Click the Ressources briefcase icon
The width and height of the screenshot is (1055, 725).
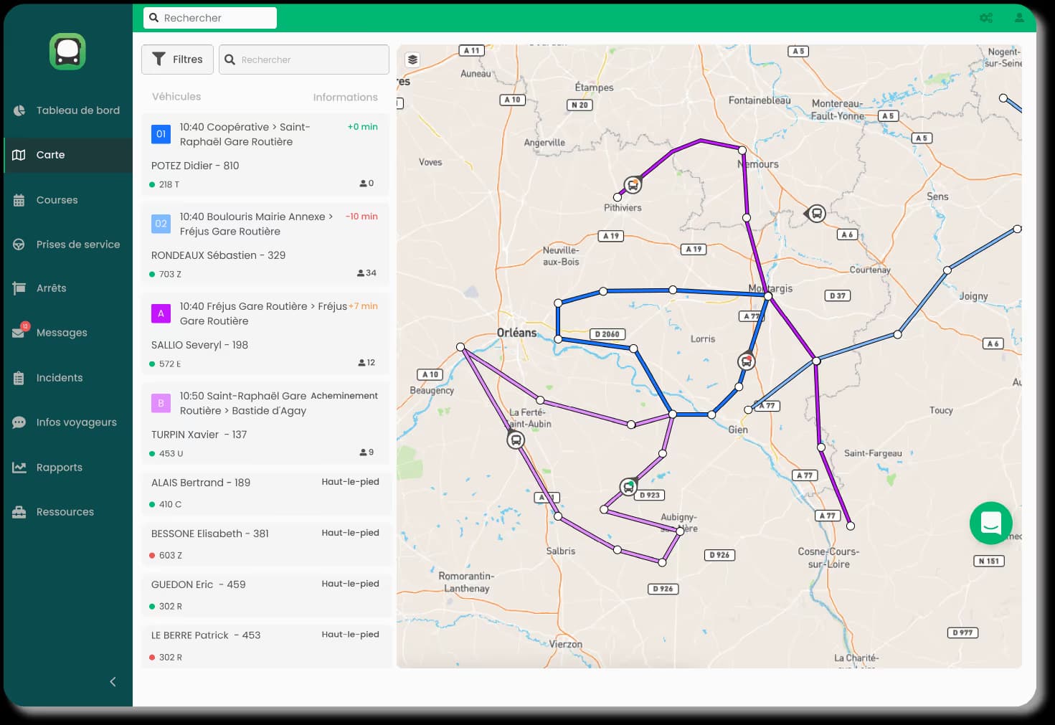(19, 512)
